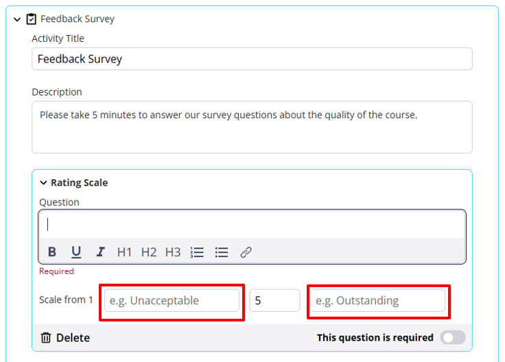This screenshot has width=505, height=362.
Task: Insert a bulleted list
Action: (x=222, y=252)
